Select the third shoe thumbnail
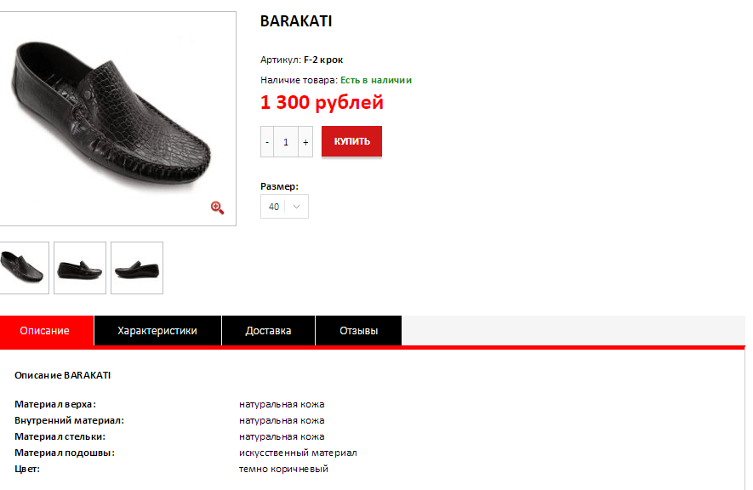Image resolution: width=753 pixels, height=490 pixels. coord(137,268)
